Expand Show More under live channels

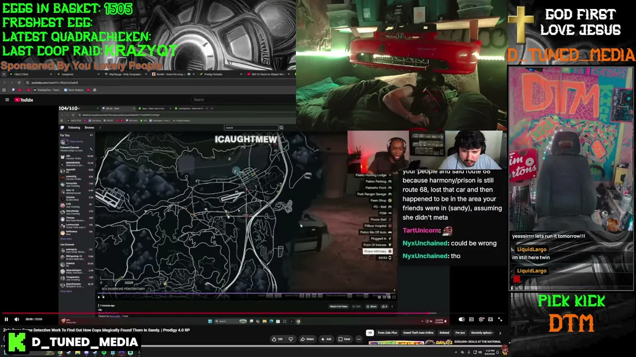tap(66, 292)
